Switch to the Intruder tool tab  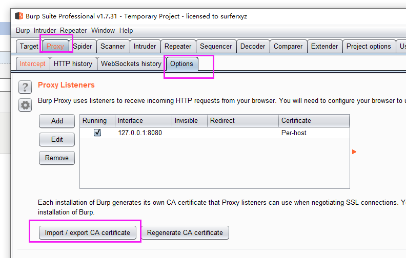(145, 46)
